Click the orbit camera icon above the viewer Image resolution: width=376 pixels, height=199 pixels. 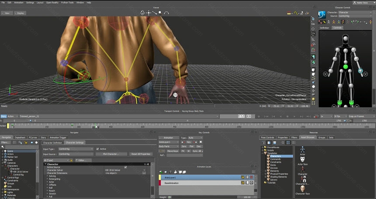click(143, 13)
